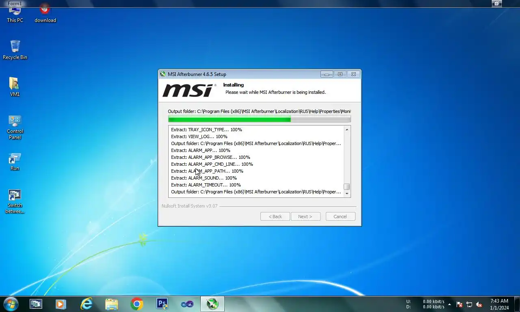Click the maximize button of Setup window
Image resolution: width=520 pixels, height=312 pixels.
click(340, 74)
